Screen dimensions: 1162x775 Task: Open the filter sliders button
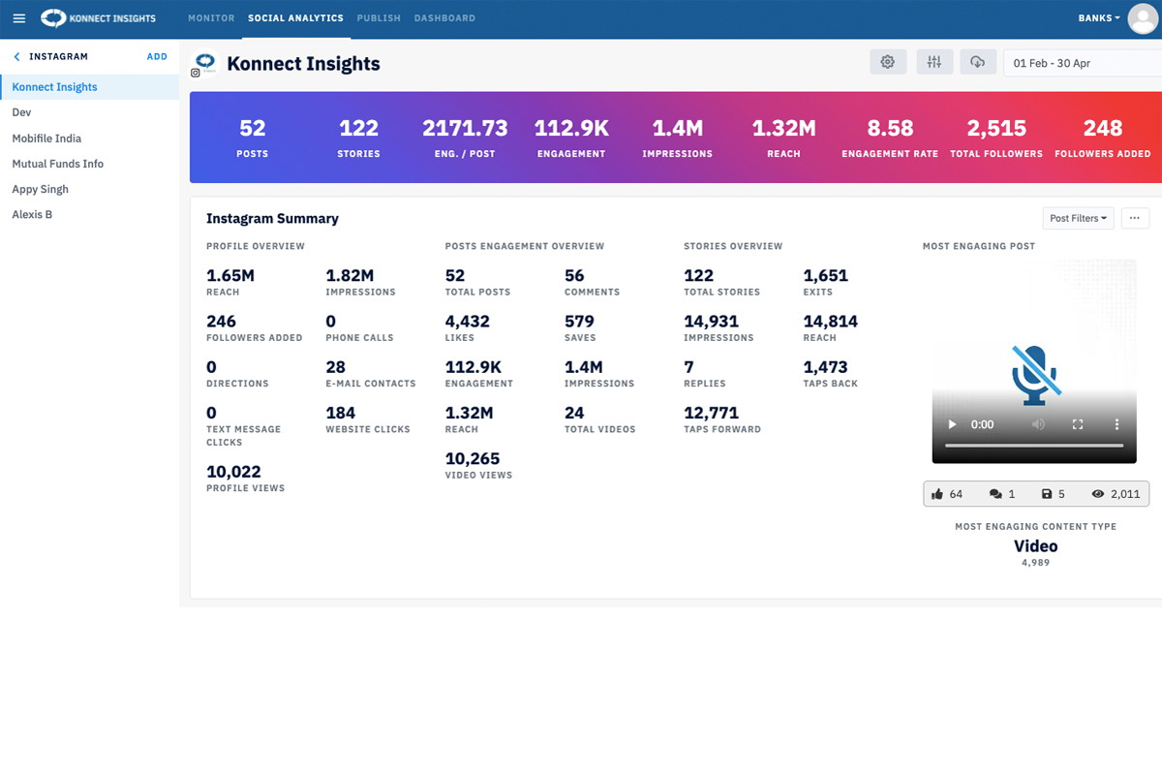pos(933,62)
